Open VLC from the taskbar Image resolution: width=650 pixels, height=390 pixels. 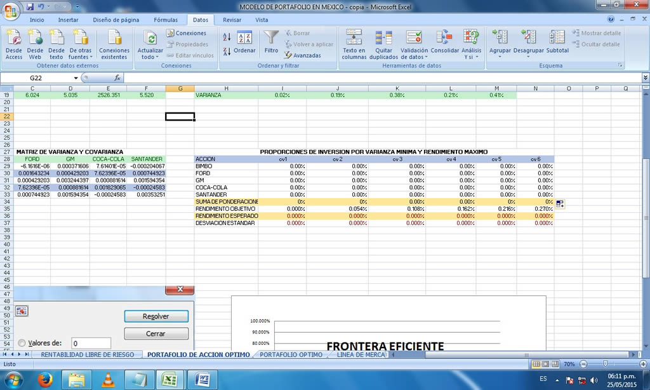coord(108,380)
